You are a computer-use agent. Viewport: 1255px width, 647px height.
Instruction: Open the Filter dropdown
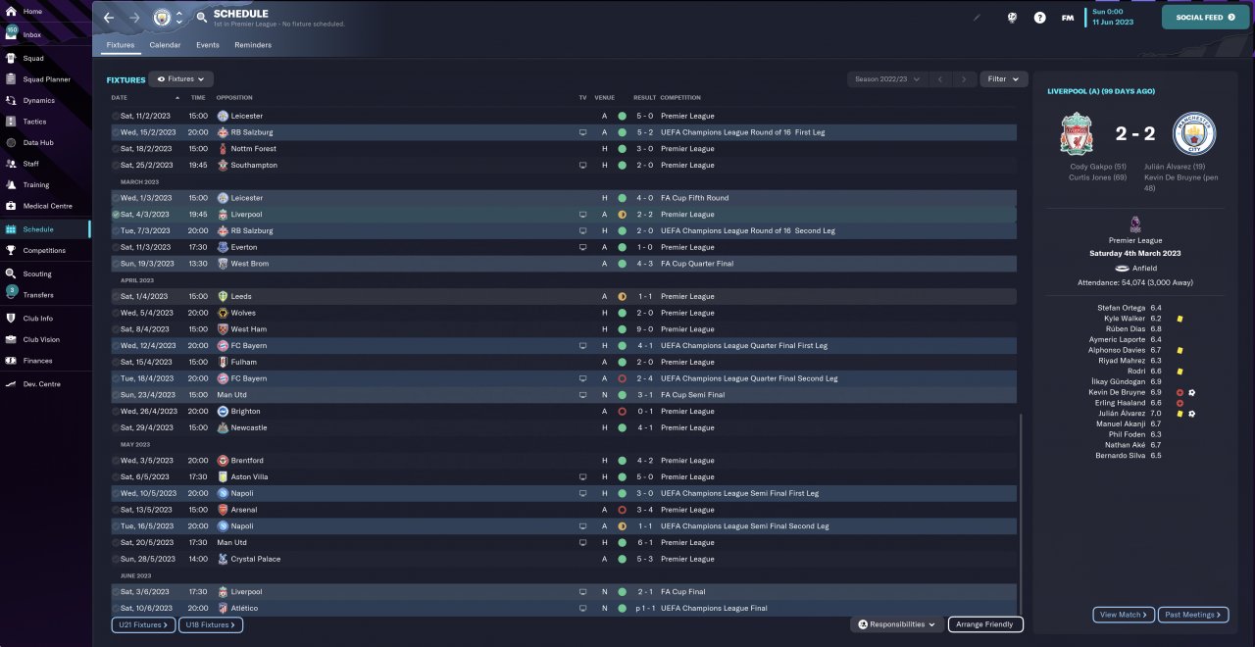(1003, 78)
